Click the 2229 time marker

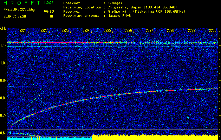point(192,30)
